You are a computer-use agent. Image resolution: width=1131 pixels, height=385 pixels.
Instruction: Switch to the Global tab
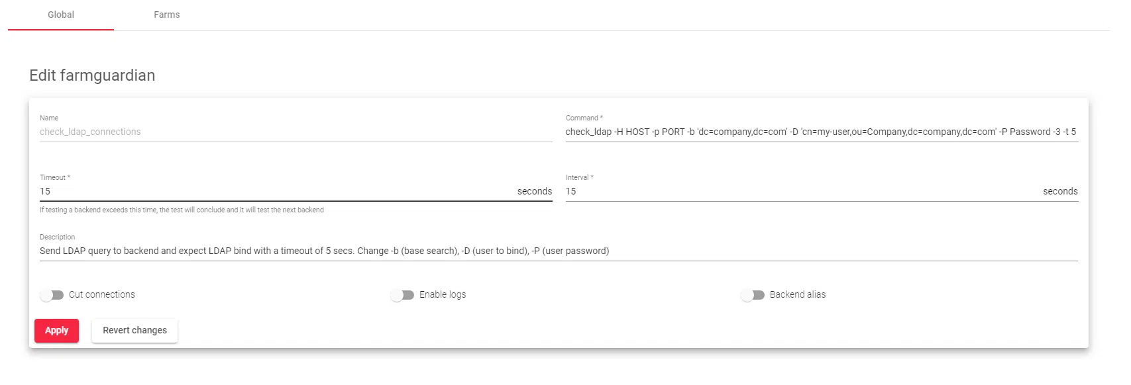[61, 15]
